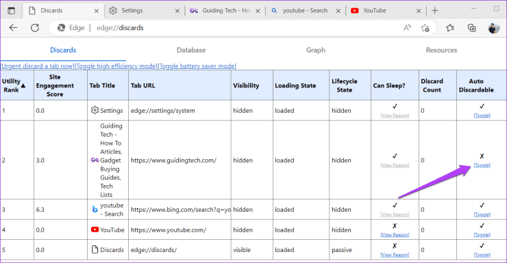Open the Resources tab
Image resolution: width=507 pixels, height=263 pixels.
tap(441, 50)
